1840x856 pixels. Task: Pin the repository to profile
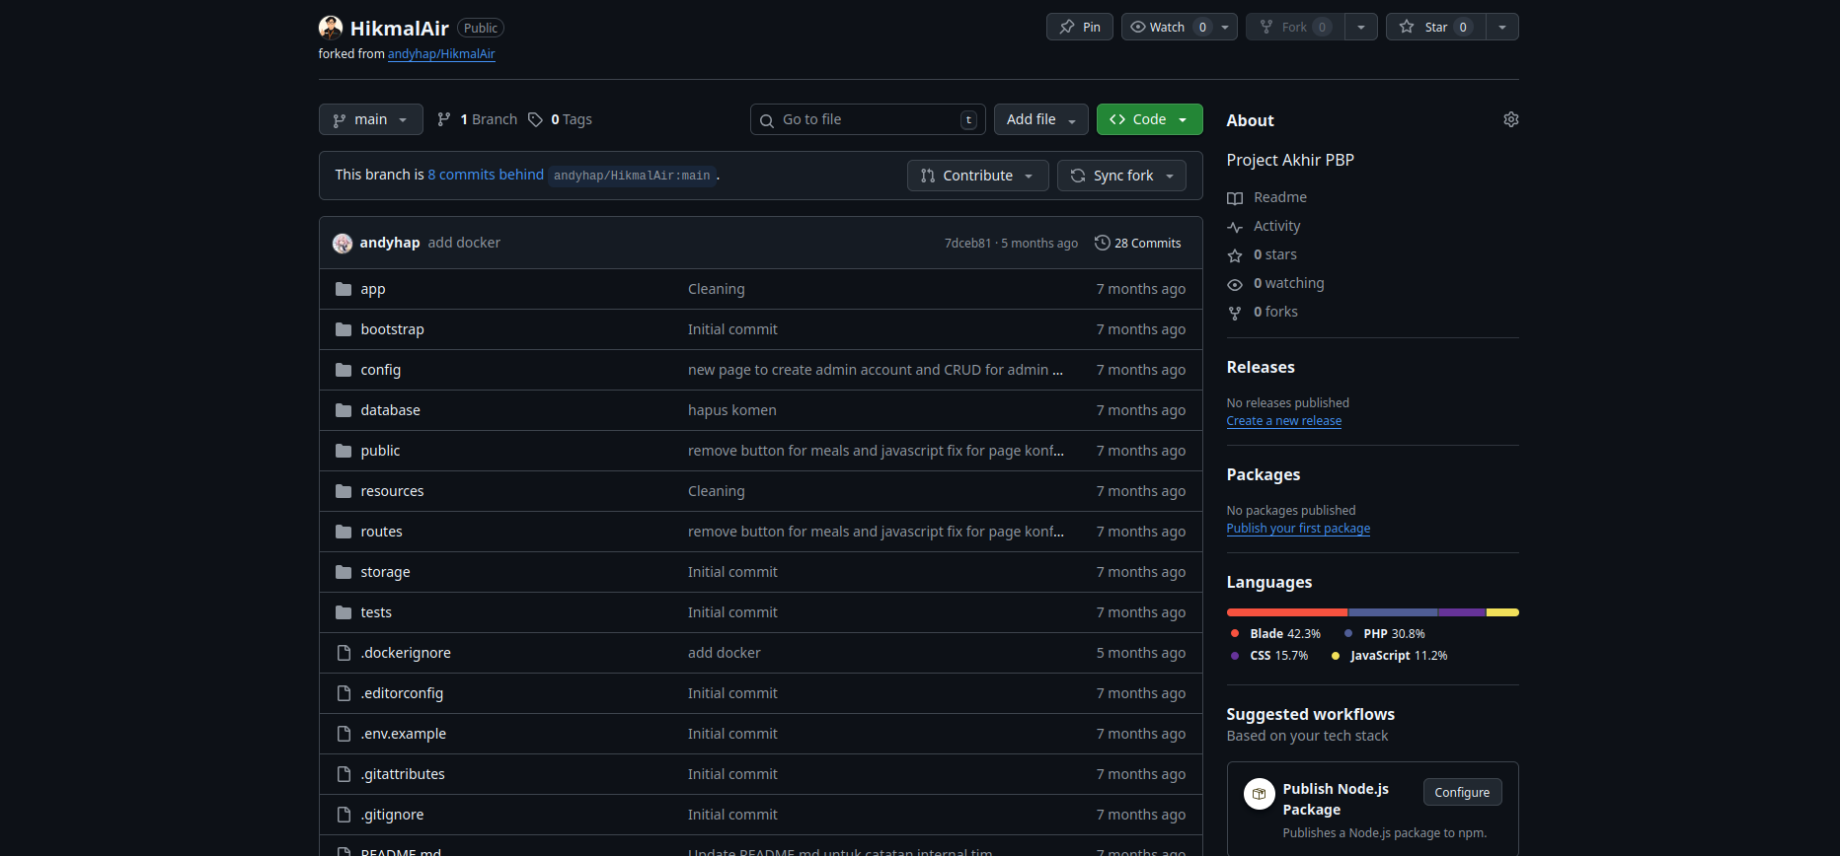point(1079,27)
